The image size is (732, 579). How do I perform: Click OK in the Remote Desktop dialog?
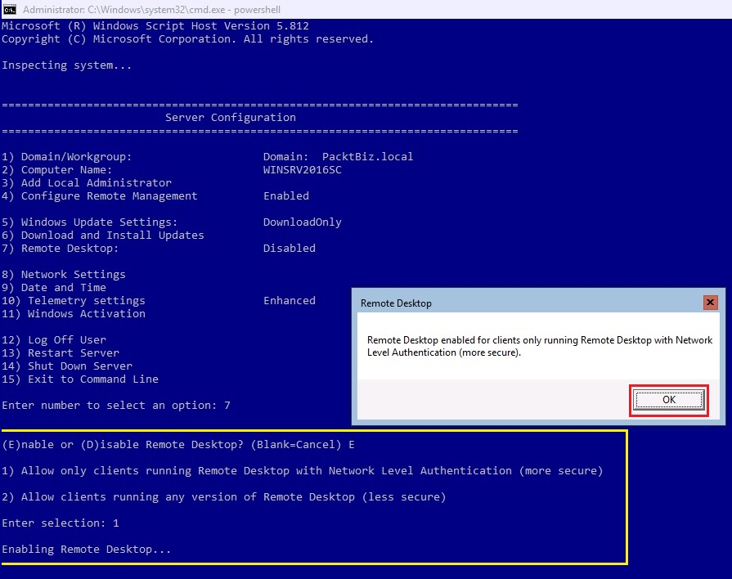[x=668, y=400]
